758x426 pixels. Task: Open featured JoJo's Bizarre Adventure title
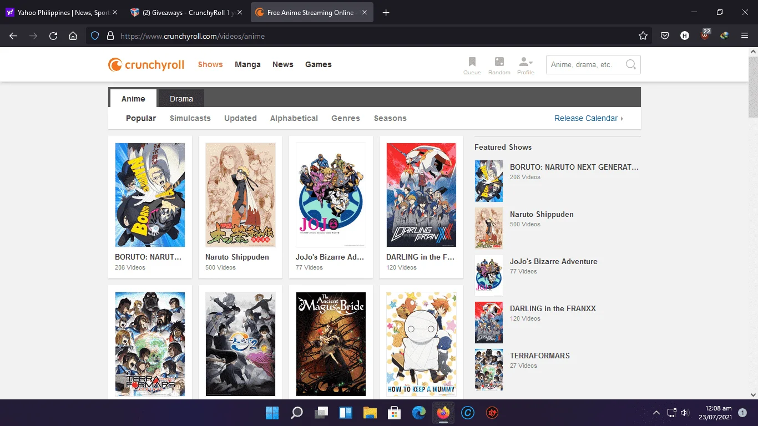click(x=554, y=261)
